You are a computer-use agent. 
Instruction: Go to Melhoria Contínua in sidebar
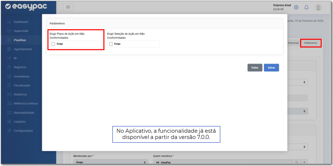26,103
